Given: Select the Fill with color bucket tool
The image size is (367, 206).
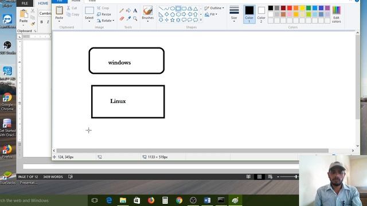Looking at the screenshot, I should click(128, 10).
